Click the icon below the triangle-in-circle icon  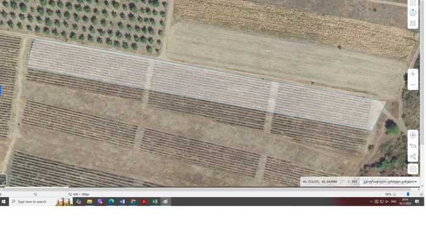click(x=413, y=23)
